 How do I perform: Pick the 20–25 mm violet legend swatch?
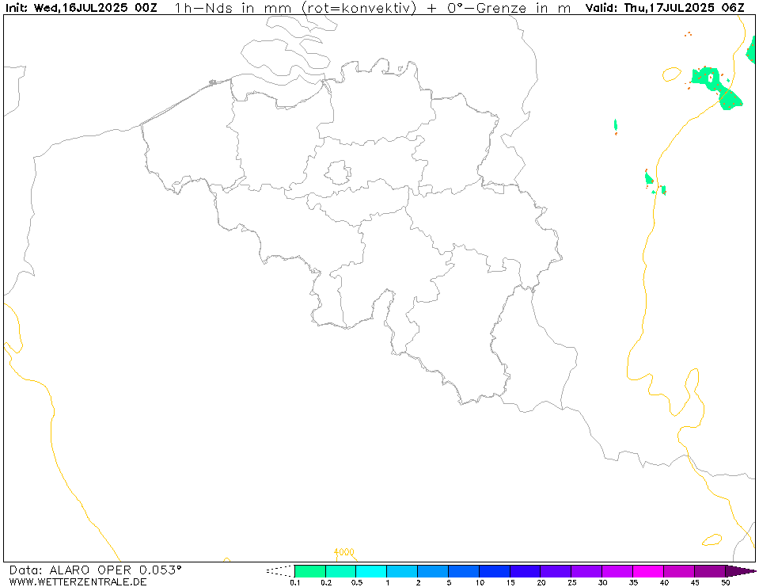[x=556, y=571]
